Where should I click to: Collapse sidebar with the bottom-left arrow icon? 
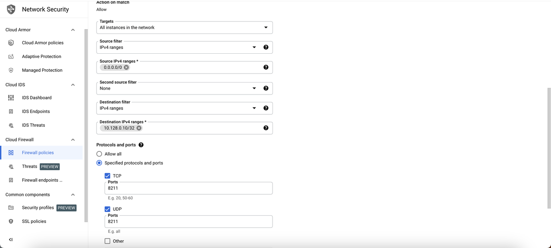(x=11, y=239)
